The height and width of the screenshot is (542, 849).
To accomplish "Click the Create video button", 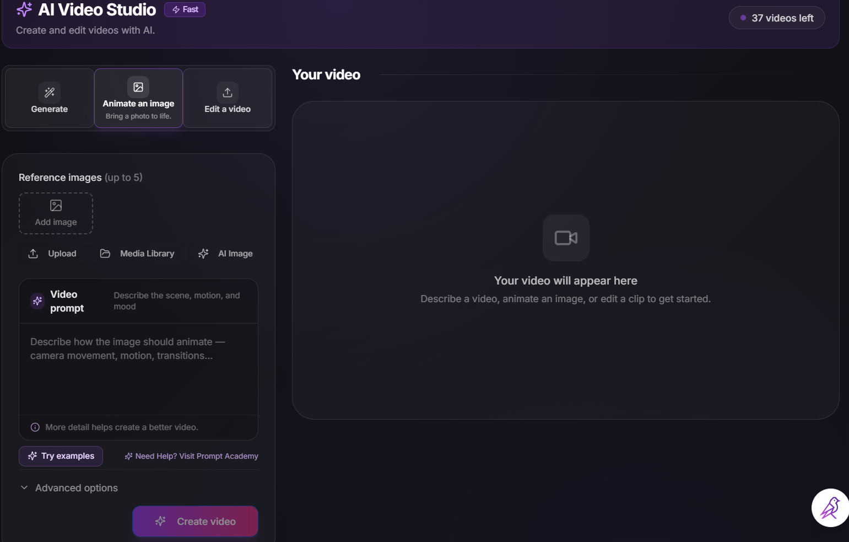I will point(195,522).
